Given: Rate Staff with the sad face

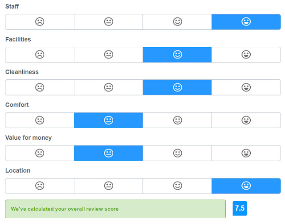Looking at the screenshot, I should tap(40, 22).
